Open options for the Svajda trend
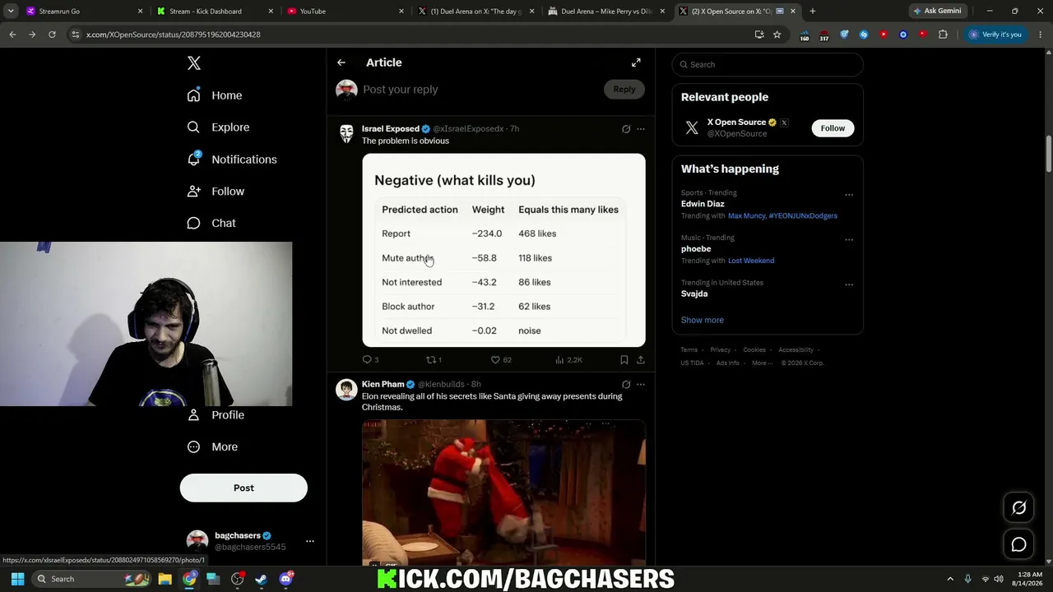 click(x=849, y=284)
